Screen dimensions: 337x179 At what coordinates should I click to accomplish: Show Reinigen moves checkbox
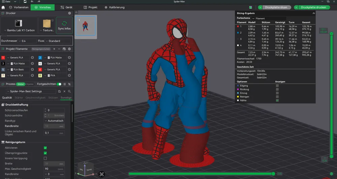(277, 97)
